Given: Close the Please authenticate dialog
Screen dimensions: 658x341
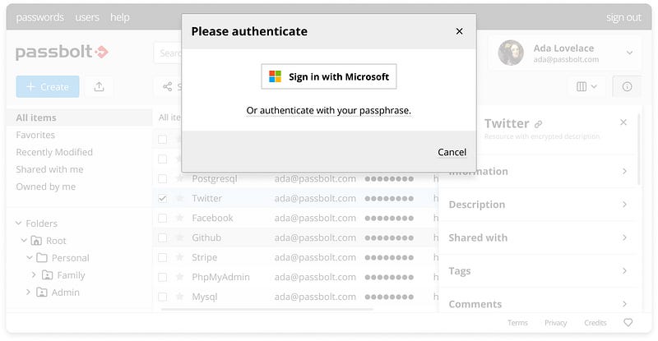Looking at the screenshot, I should (460, 31).
